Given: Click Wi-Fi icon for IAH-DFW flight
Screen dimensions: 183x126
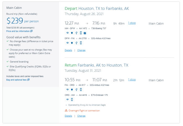Looking at the screenshot, I should tap(67, 33).
